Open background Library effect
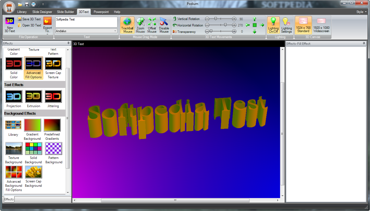 [13, 128]
